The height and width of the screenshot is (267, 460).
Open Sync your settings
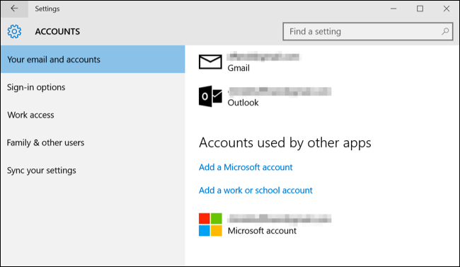tap(93, 171)
